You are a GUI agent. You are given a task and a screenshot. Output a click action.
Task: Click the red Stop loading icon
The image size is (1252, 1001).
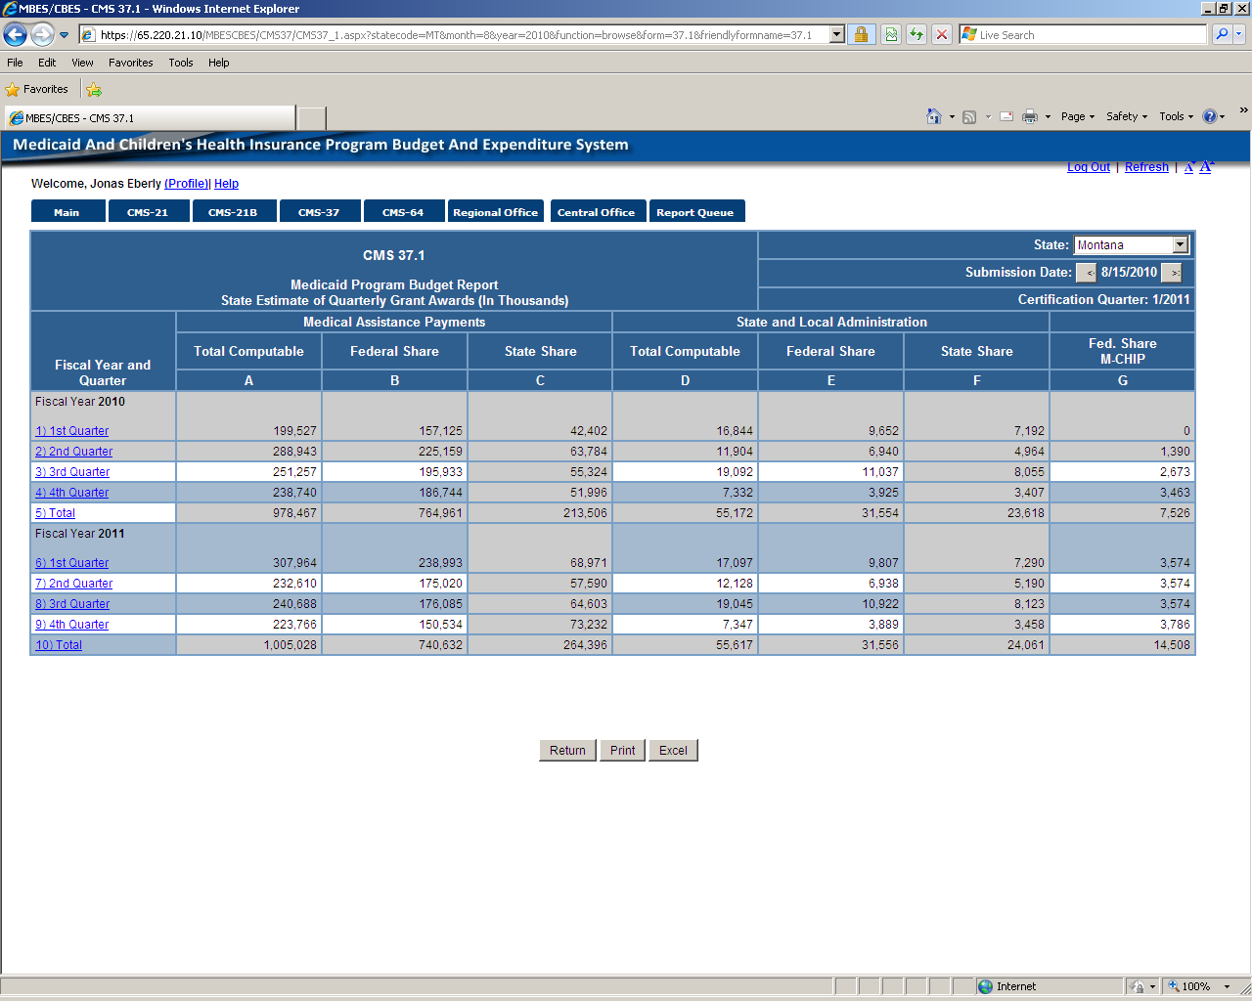[x=941, y=35]
